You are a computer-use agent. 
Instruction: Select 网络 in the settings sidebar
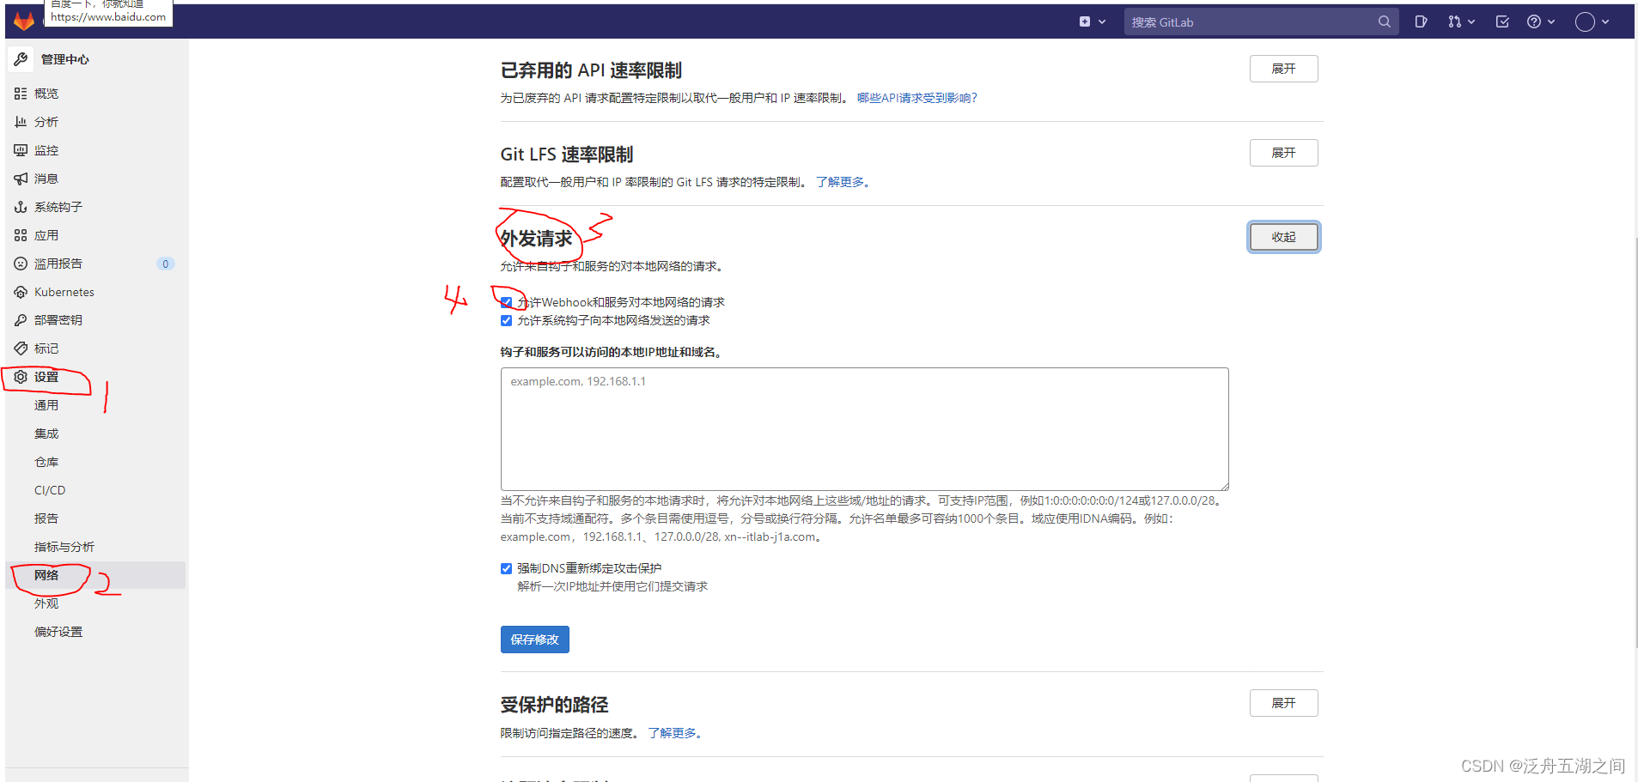46,574
